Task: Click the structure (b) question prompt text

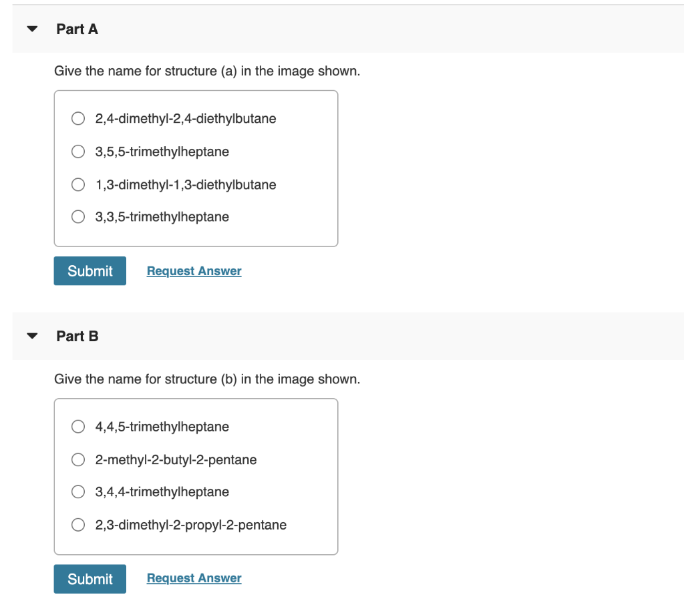Action: coord(207,379)
